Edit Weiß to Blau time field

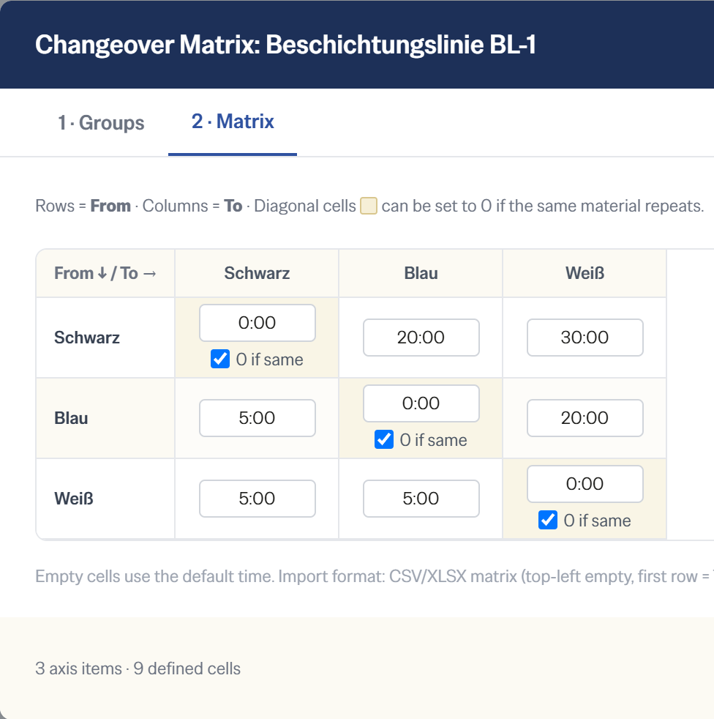coord(421,499)
